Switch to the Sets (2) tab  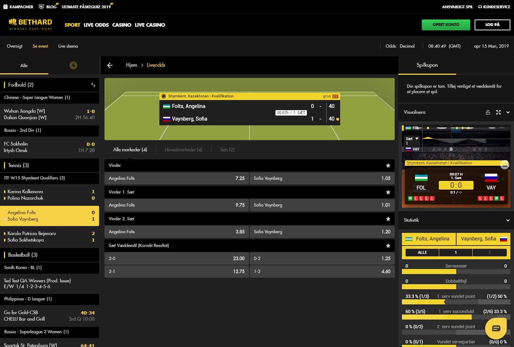tap(227, 149)
